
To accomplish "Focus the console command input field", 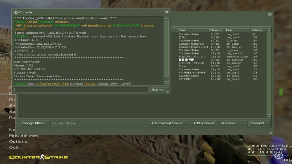I will (81, 90).
